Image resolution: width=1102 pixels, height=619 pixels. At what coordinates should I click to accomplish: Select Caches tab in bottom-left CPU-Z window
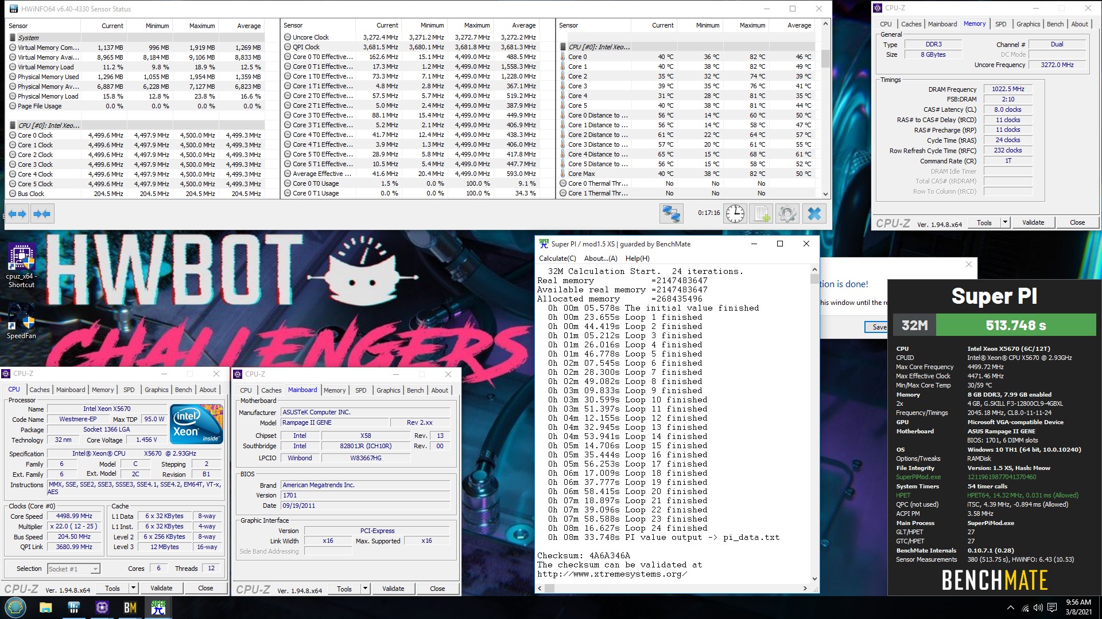(40, 390)
